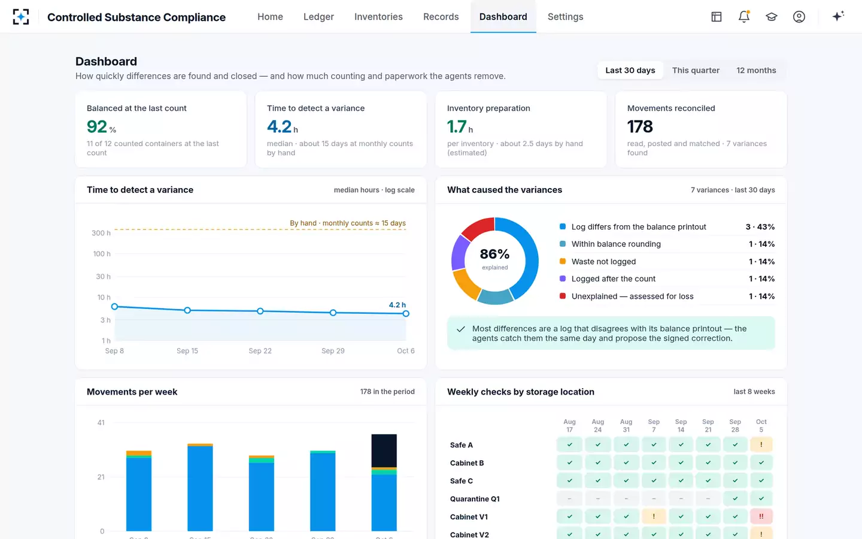Image resolution: width=862 pixels, height=539 pixels.
Task: Click the donut chart center showing 86% explained
Action: pyautogui.click(x=494, y=260)
